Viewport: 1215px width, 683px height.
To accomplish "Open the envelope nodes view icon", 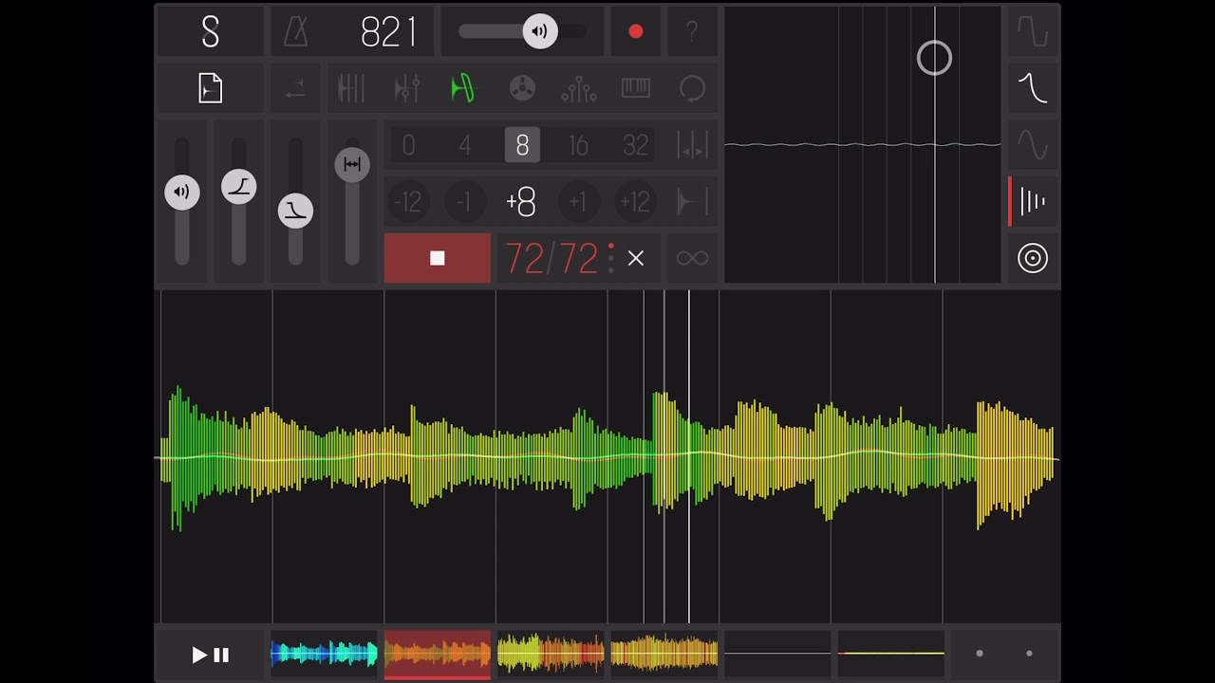I will 578,89.
